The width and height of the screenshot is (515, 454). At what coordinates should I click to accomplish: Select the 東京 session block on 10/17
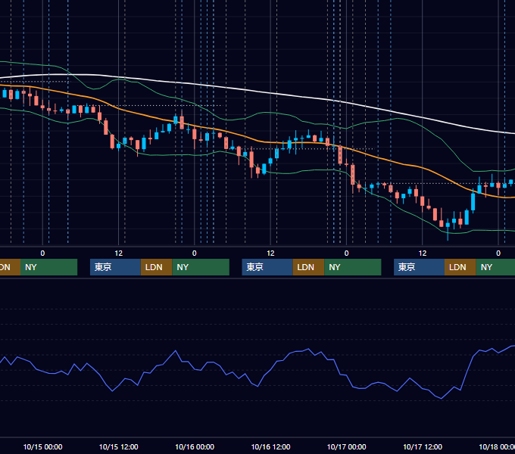pos(419,267)
